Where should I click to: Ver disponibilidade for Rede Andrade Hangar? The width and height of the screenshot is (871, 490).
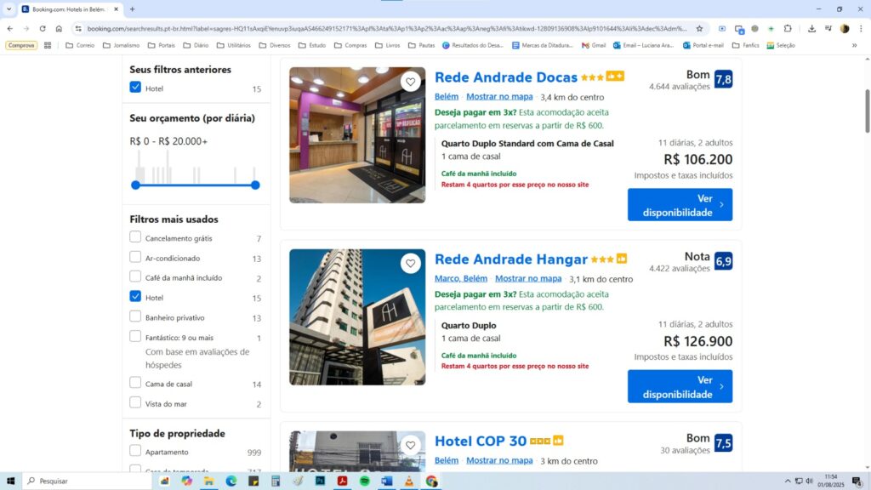(x=680, y=387)
